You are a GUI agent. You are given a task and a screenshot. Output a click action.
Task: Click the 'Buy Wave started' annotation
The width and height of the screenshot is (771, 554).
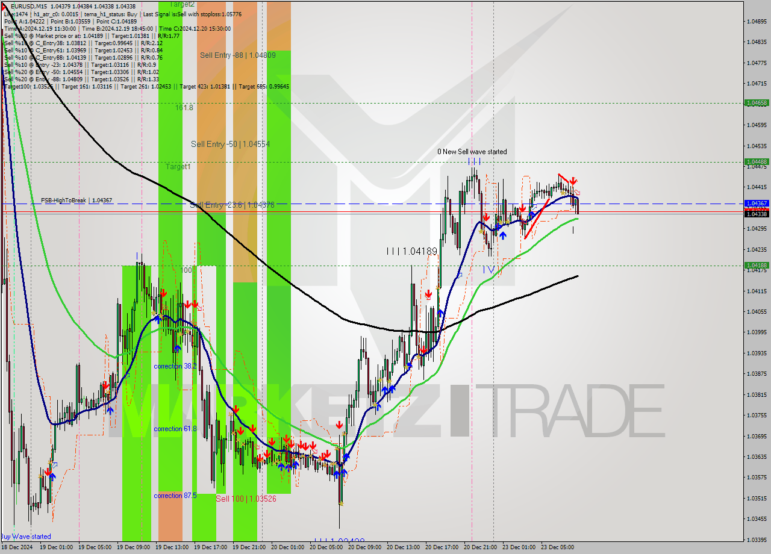(26, 537)
